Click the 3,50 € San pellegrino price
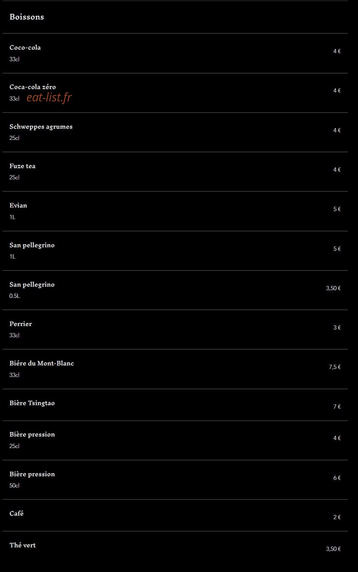The width and height of the screenshot is (358, 572). point(333,288)
